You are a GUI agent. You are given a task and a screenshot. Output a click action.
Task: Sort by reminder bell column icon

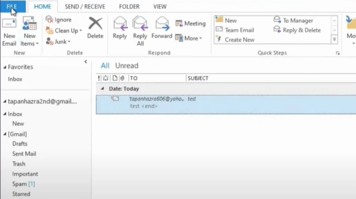click(106, 78)
